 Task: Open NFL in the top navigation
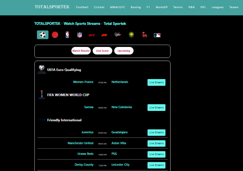(x=203, y=7)
